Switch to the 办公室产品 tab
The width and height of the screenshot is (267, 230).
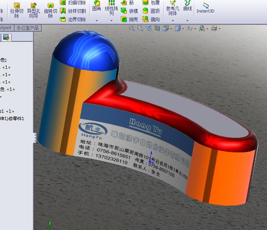coord(28,28)
